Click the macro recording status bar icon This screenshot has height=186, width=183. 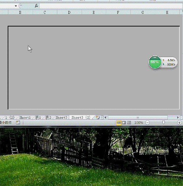click(18, 123)
